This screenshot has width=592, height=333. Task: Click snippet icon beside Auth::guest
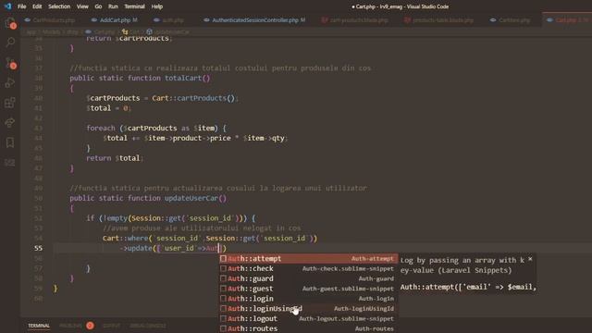point(223,289)
